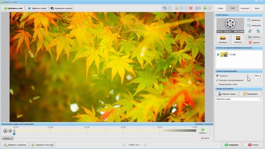Open the alignment dropdown arrow in toolbar

click(x=200, y=8)
